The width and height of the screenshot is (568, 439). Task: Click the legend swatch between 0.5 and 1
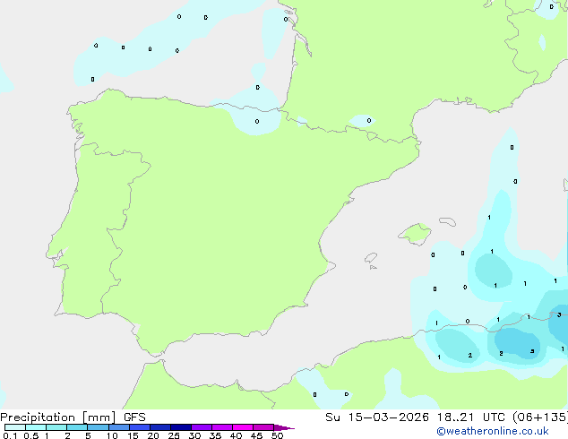click(x=36, y=427)
